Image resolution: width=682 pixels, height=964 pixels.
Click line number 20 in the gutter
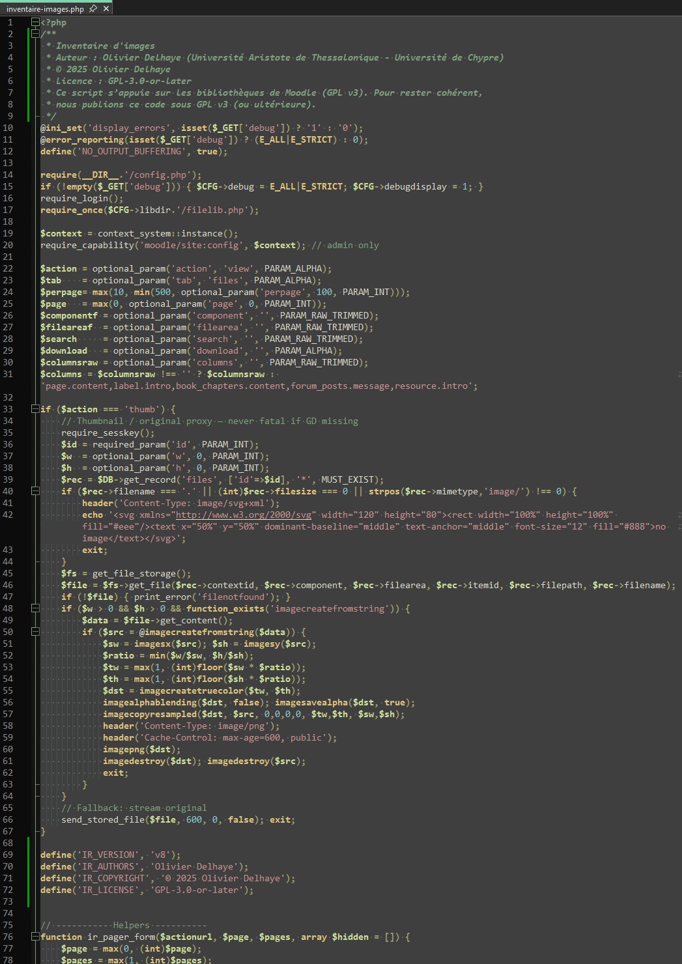pyautogui.click(x=8, y=245)
